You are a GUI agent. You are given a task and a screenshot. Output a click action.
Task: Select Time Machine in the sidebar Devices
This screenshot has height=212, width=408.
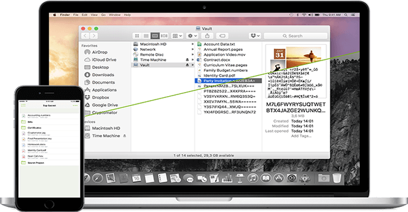pos(102,136)
